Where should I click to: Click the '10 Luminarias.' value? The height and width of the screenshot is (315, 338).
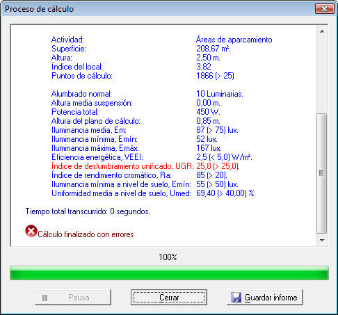tap(220, 94)
